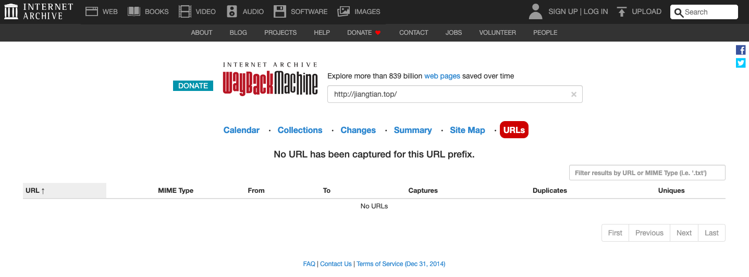The image size is (749, 277).
Task: Sort by Captures column header
Action: (x=423, y=191)
